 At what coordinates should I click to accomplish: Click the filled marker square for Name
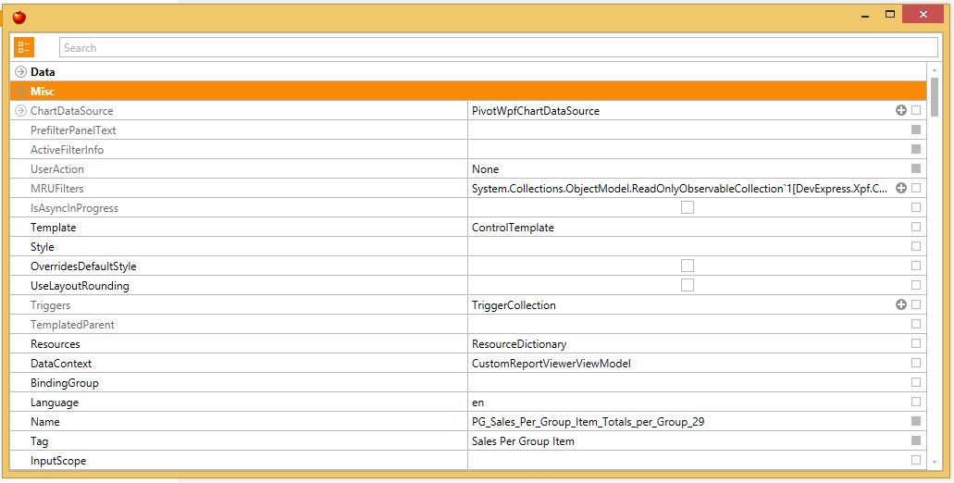click(916, 421)
